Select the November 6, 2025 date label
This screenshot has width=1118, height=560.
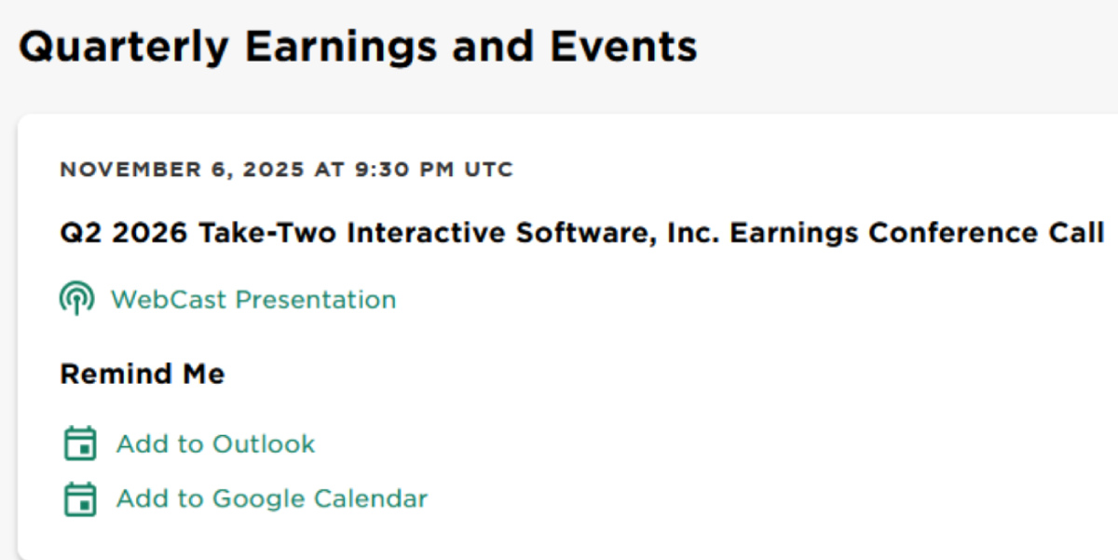(286, 170)
